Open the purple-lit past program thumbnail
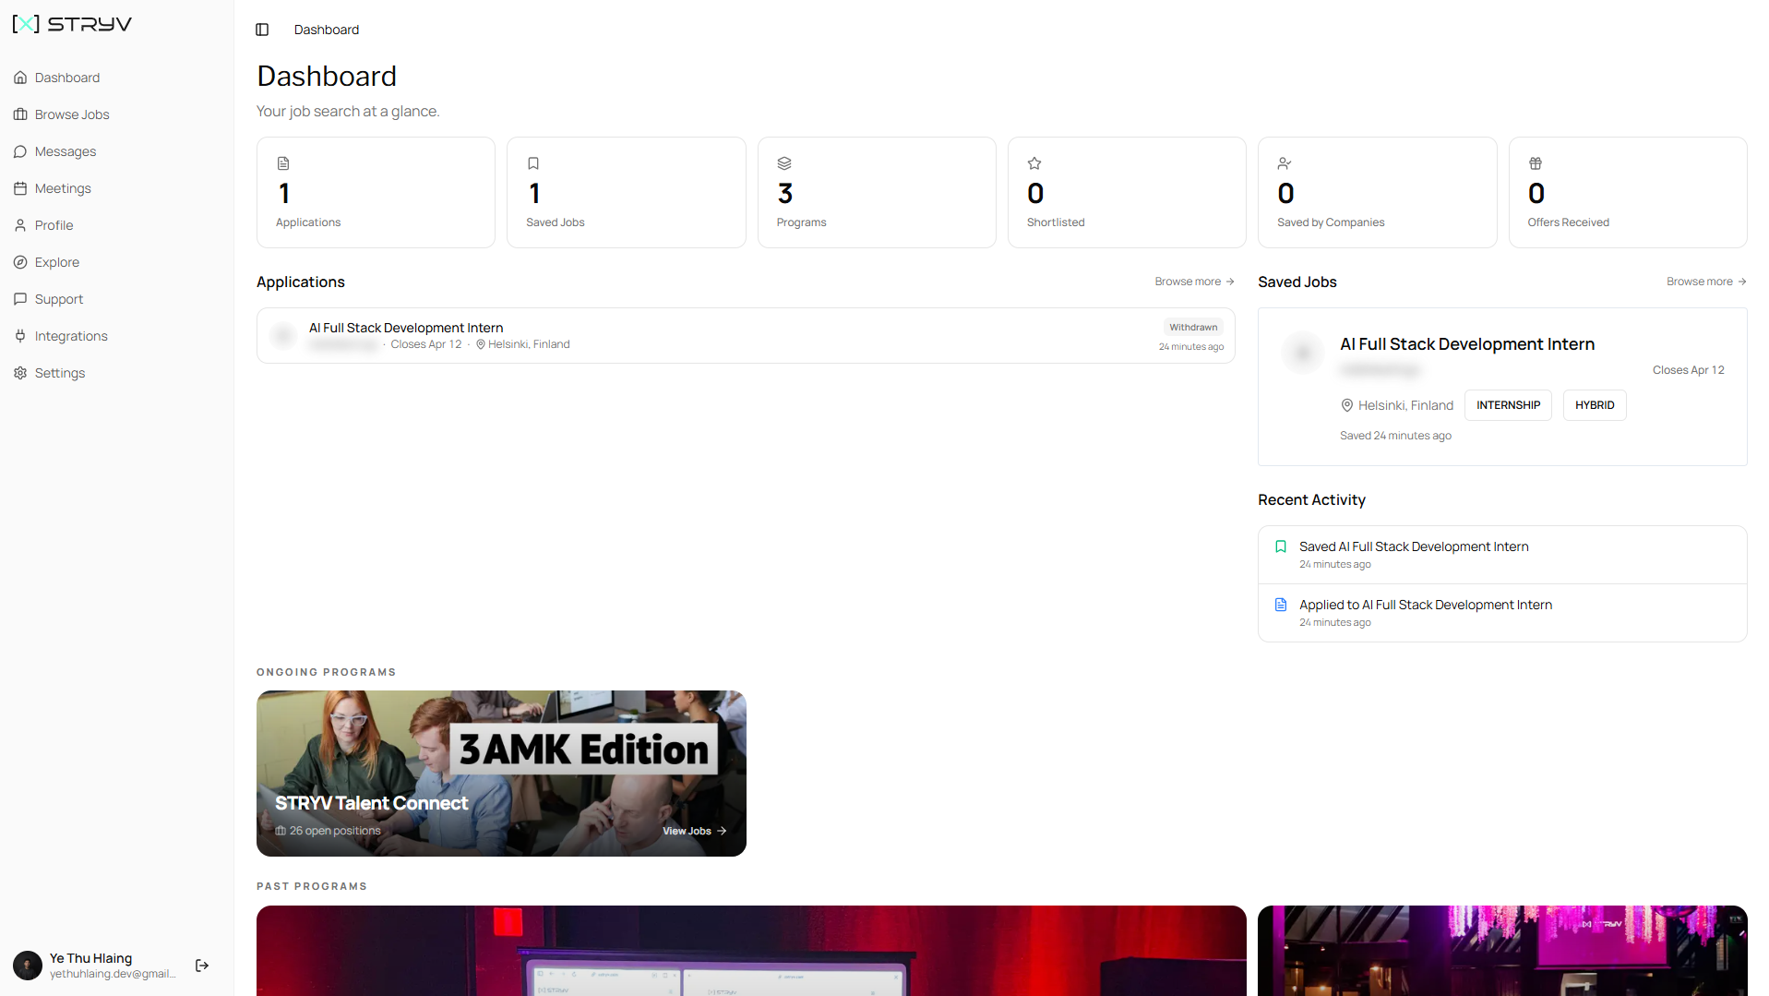This screenshot has width=1769, height=996. (1502, 951)
